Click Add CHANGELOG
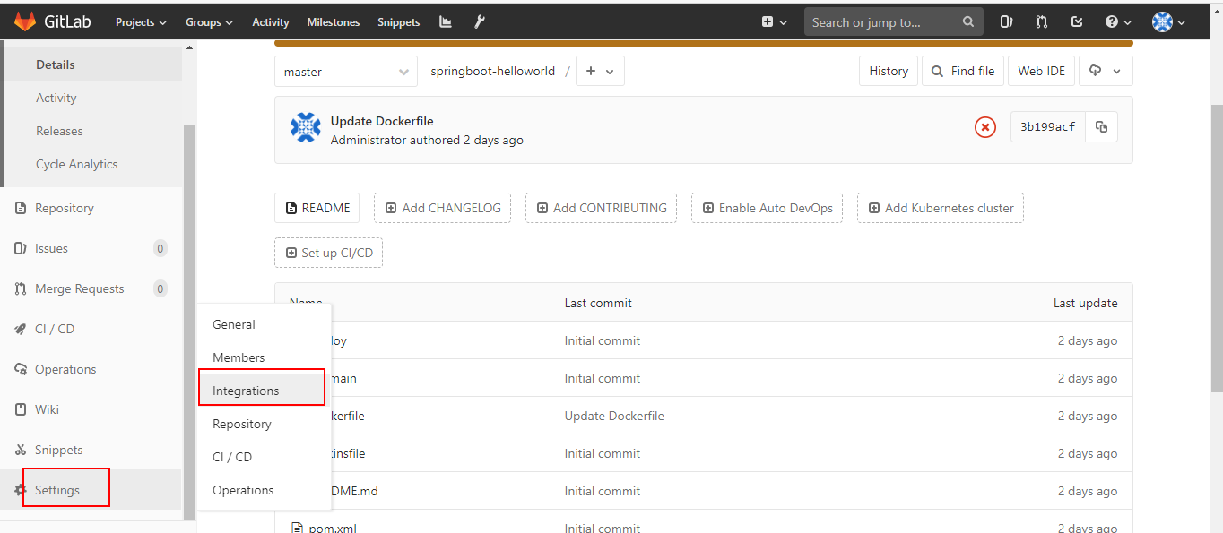Image resolution: width=1223 pixels, height=533 pixels. pyautogui.click(x=443, y=208)
